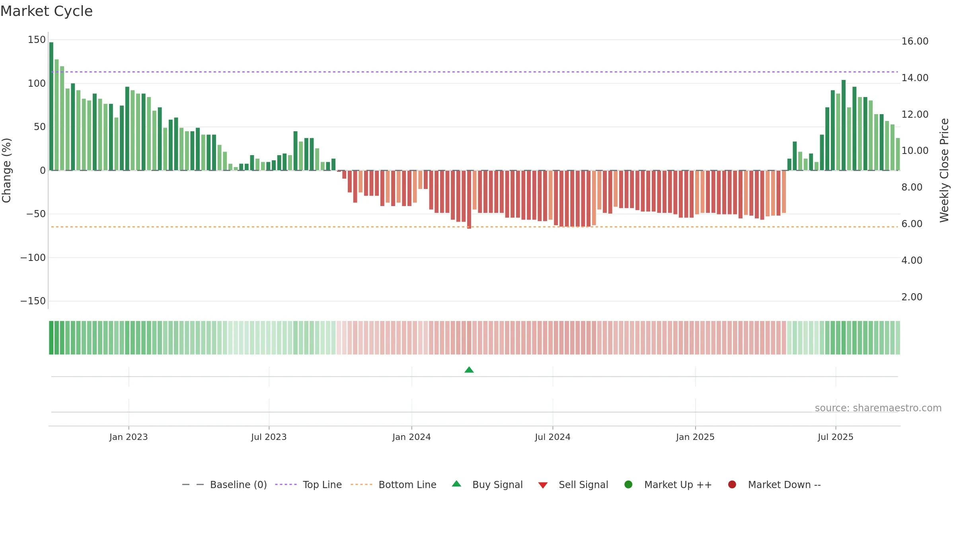Click the dark red Market Down circle icon in legend
This screenshot has height=537, width=955.
pyautogui.click(x=732, y=484)
